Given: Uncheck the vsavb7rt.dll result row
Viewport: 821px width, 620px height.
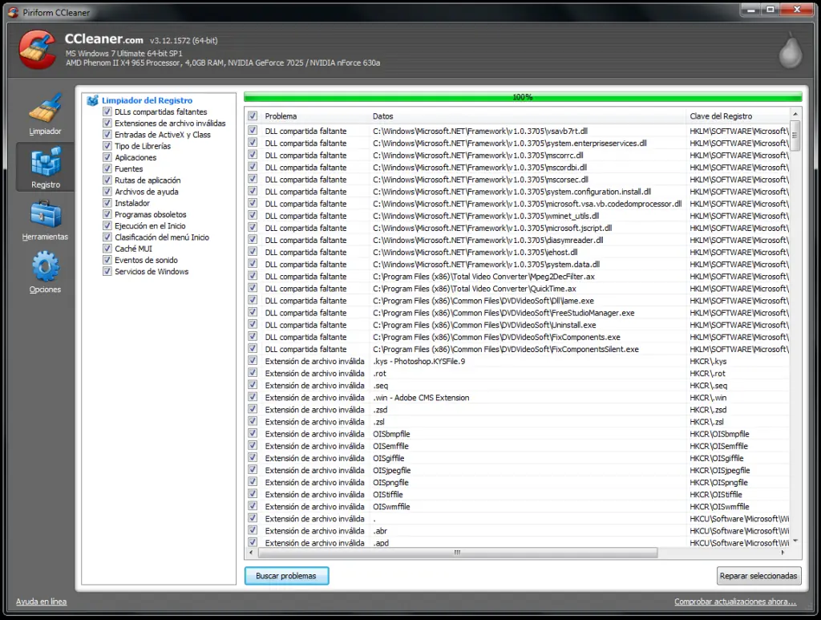Looking at the screenshot, I should (x=253, y=131).
